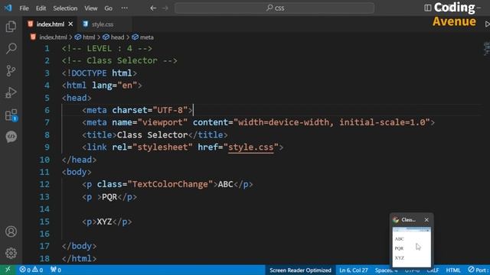Screen dimensions: 490x275
Task: Open the chat icon in activity bar
Action: click(x=11, y=137)
